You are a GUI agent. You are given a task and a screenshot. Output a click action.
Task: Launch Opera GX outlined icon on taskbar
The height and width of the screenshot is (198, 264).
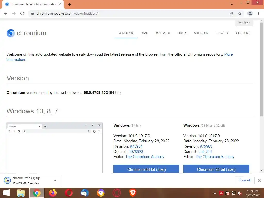click(117, 193)
